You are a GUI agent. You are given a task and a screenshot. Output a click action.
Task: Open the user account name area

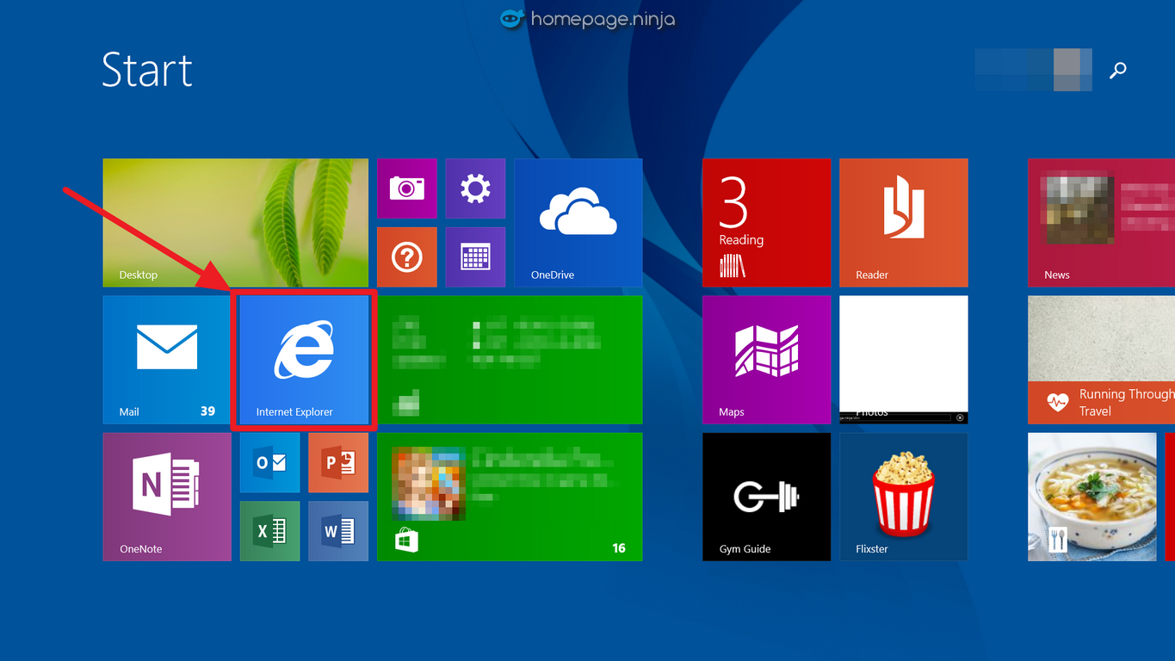point(1033,70)
